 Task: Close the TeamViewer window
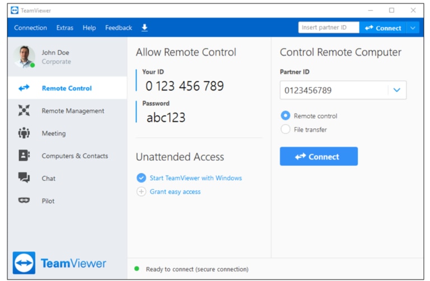pos(413,11)
